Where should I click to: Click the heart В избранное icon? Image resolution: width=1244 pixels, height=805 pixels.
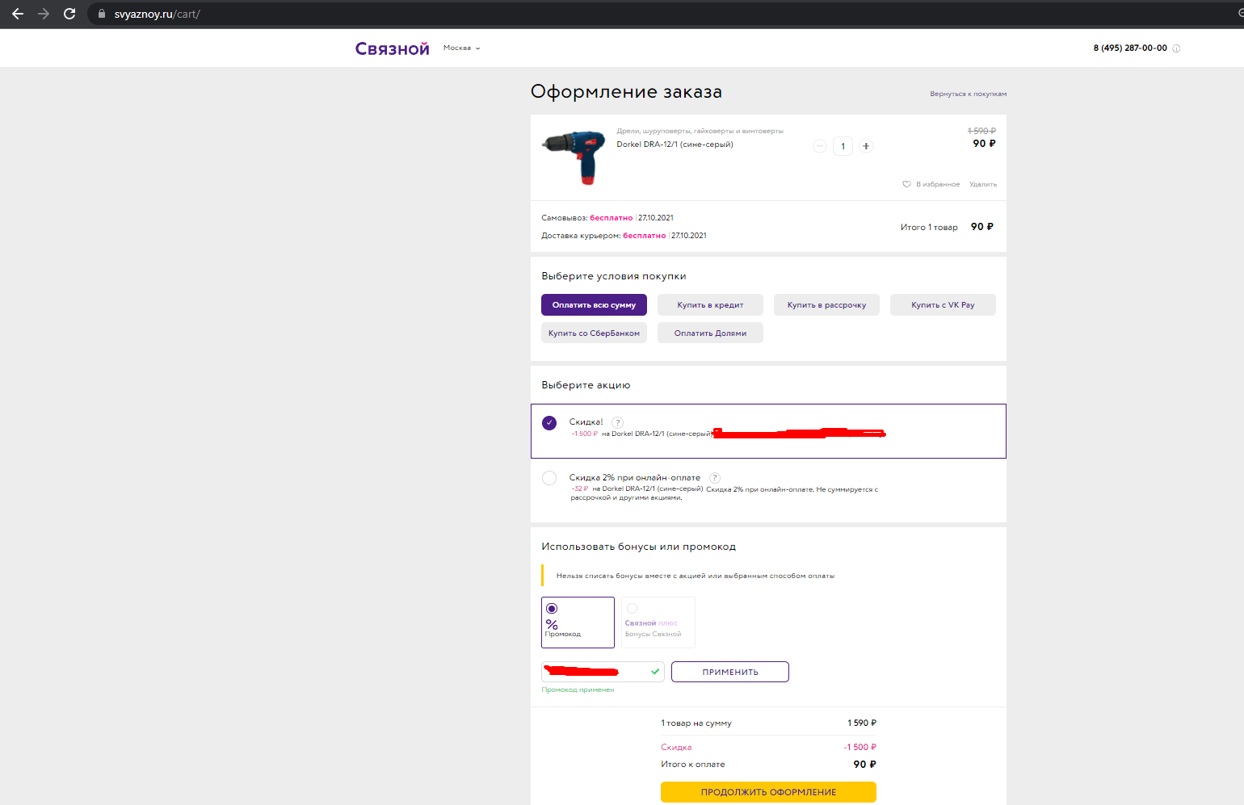click(x=906, y=184)
